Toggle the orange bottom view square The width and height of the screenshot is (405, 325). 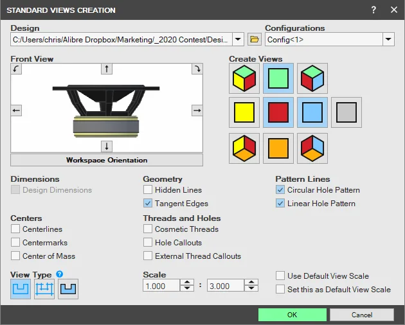coord(278,148)
